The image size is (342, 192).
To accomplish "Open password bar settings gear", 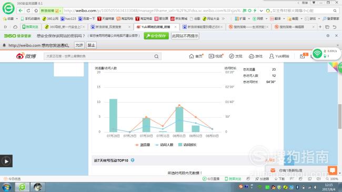I will (x=328, y=36).
